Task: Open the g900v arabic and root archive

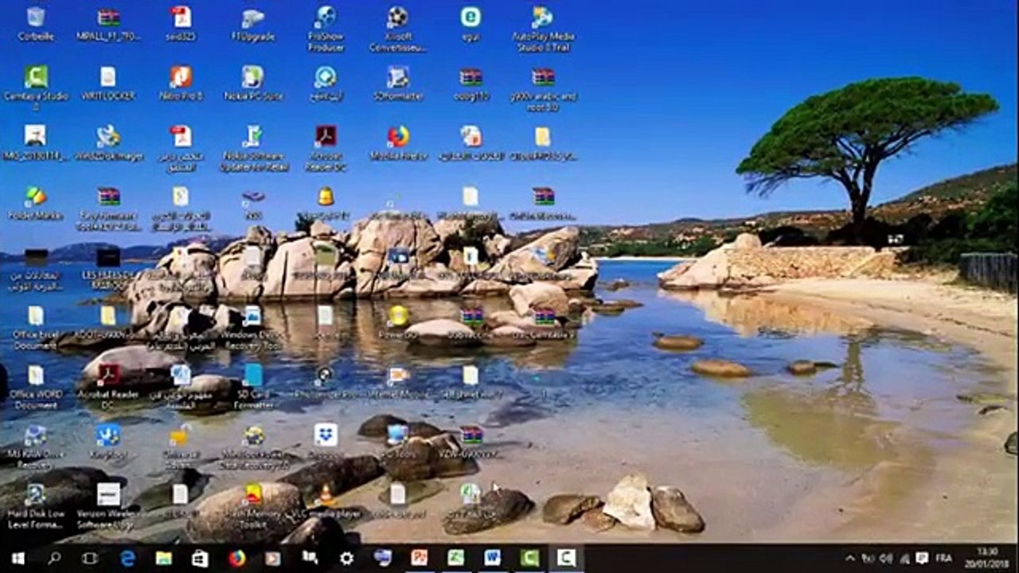Action: point(543,88)
